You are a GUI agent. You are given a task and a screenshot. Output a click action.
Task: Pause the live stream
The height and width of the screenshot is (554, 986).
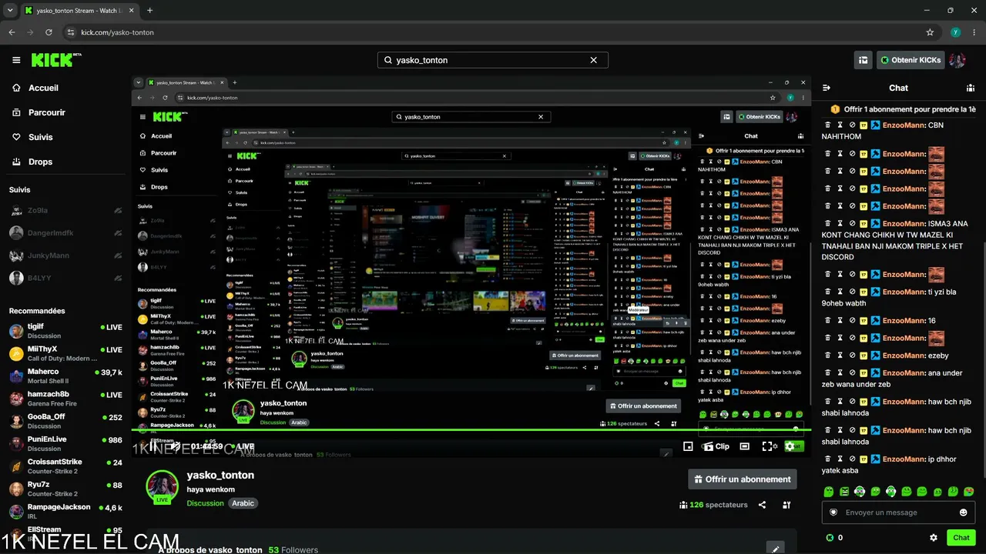[x=153, y=446]
